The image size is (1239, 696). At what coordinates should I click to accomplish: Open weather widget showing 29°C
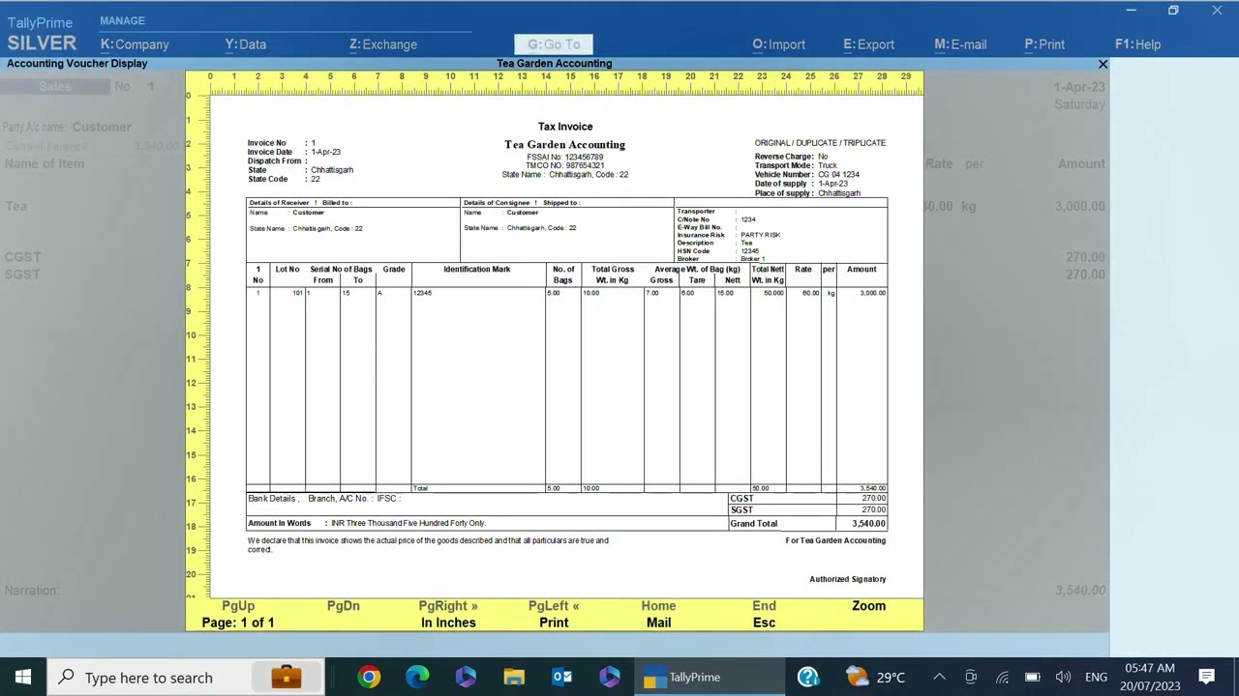tap(875, 678)
